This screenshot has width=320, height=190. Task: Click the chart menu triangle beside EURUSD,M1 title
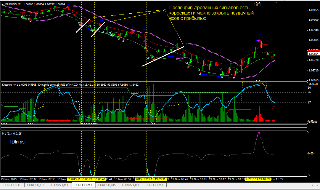point(2,4)
